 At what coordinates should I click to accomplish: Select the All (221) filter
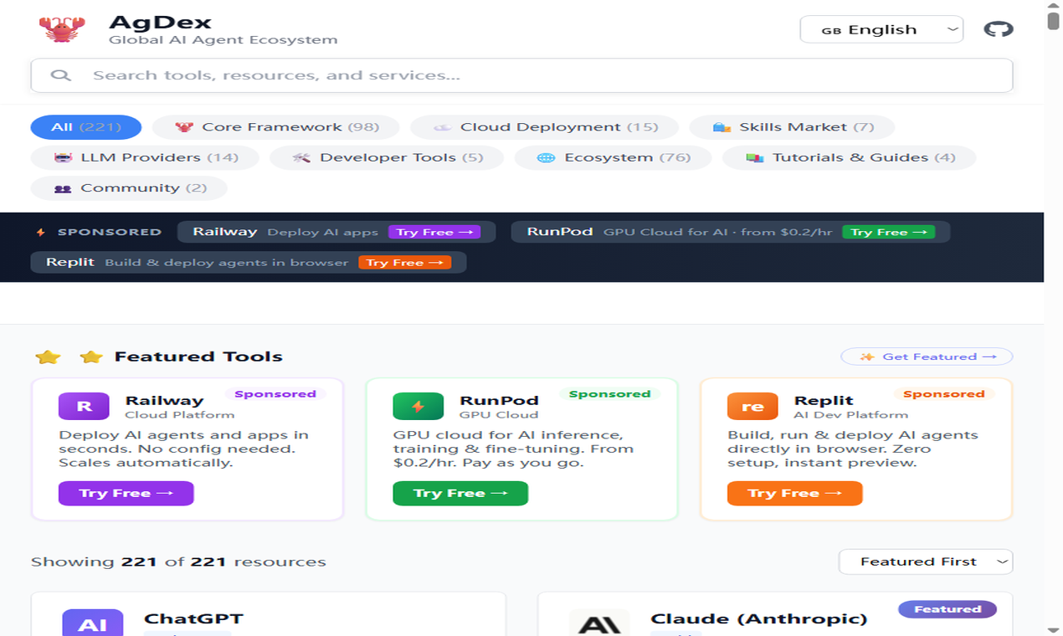tap(86, 127)
